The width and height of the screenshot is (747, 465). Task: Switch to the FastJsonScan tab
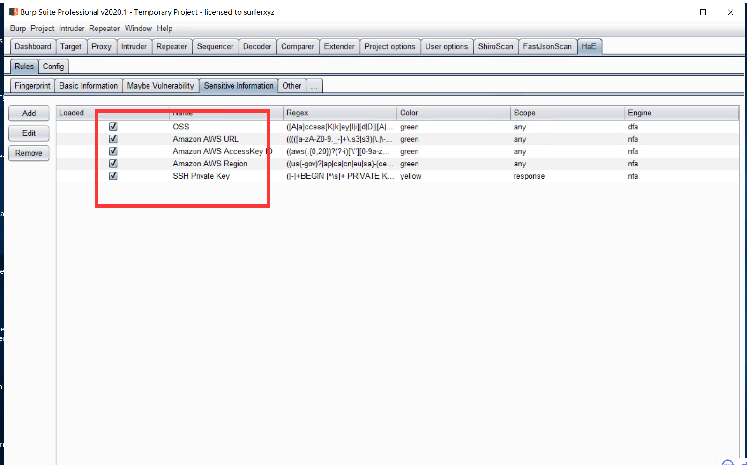(547, 46)
